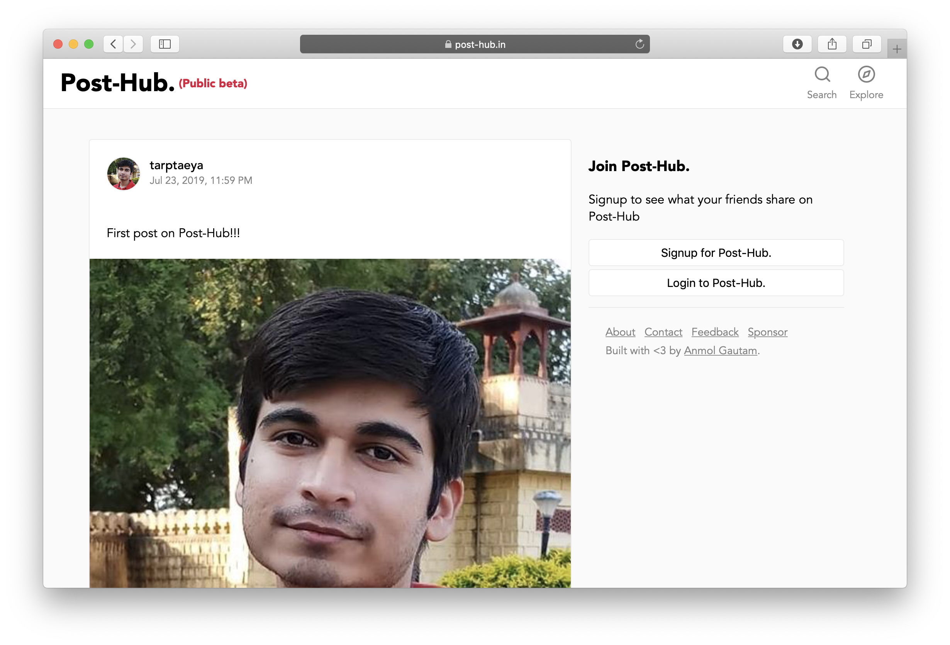Show the tab overview icon
Screen dimensions: 950x645
tap(867, 44)
